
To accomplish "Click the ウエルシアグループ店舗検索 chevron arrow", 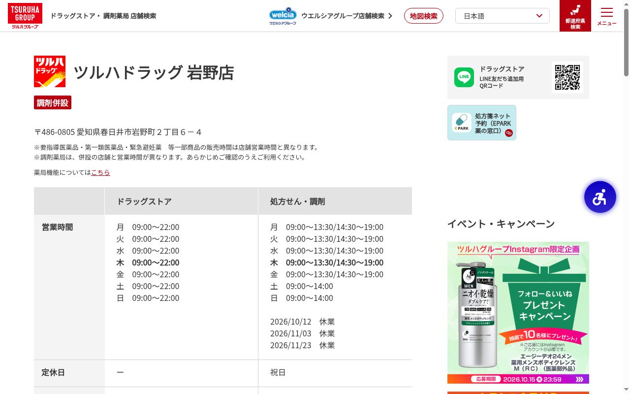I will pos(390,16).
